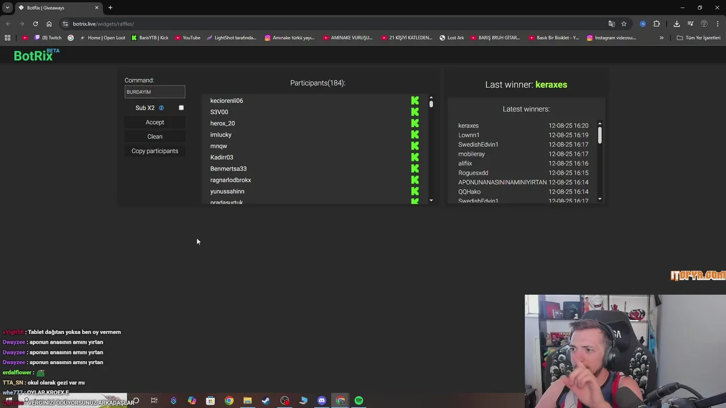Click the Kick icon beside keciorenli06

[x=415, y=101]
